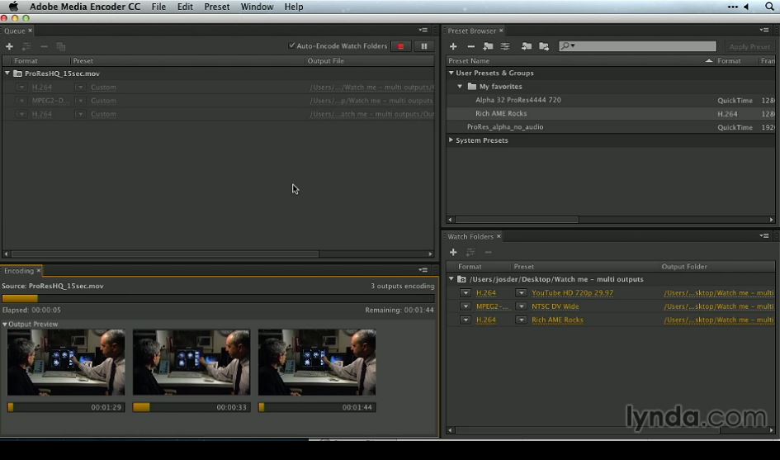This screenshot has height=460, width=780.
Task: Open preset dropdown for Rich AME Rocks watch row
Action: 521,320
